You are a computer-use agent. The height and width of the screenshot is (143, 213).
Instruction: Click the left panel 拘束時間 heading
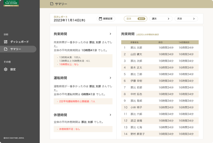tap(60, 34)
